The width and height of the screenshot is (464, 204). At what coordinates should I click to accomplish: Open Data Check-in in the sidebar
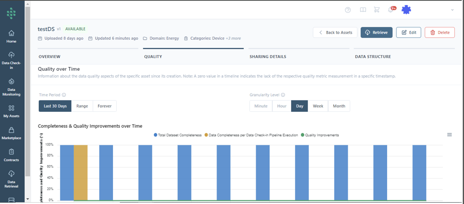coord(11,60)
